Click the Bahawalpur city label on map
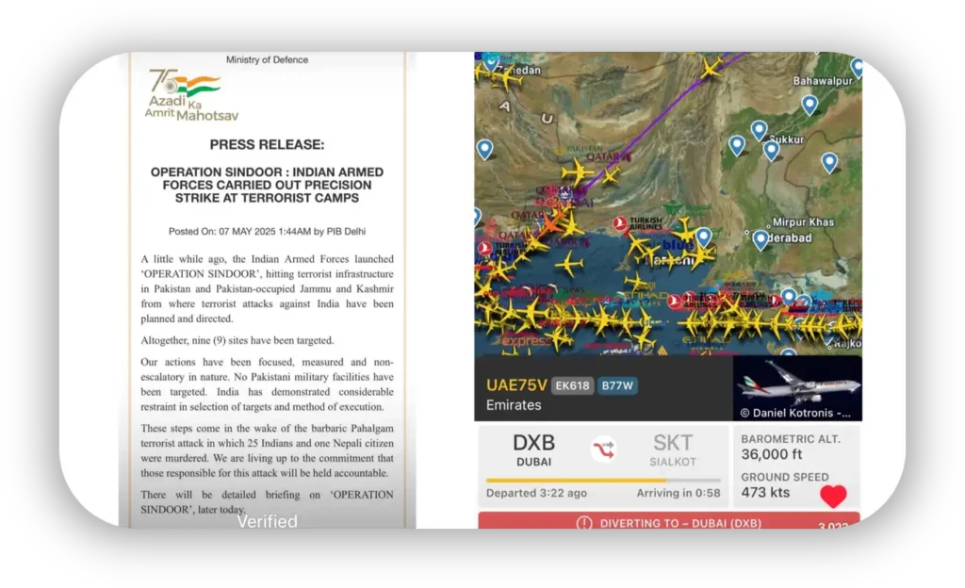Viewport: 965px width, 588px height. point(823,81)
